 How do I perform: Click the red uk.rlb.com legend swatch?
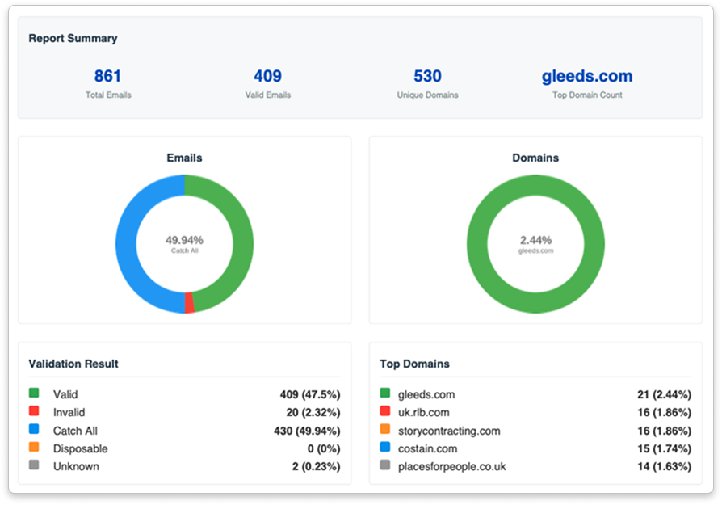(385, 412)
